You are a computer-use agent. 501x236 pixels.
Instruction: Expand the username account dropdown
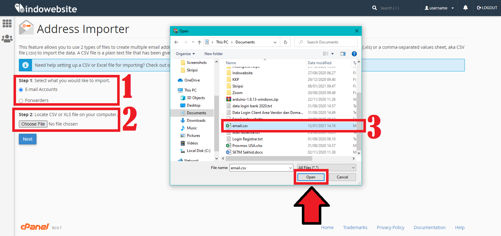click(x=439, y=8)
